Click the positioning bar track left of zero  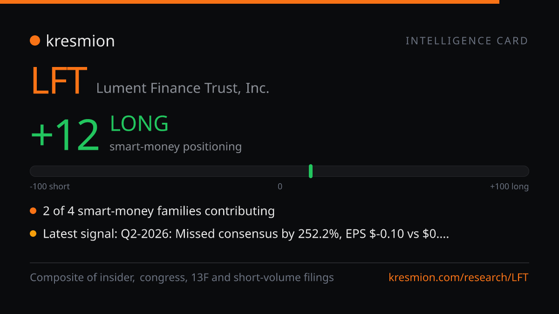click(x=155, y=171)
